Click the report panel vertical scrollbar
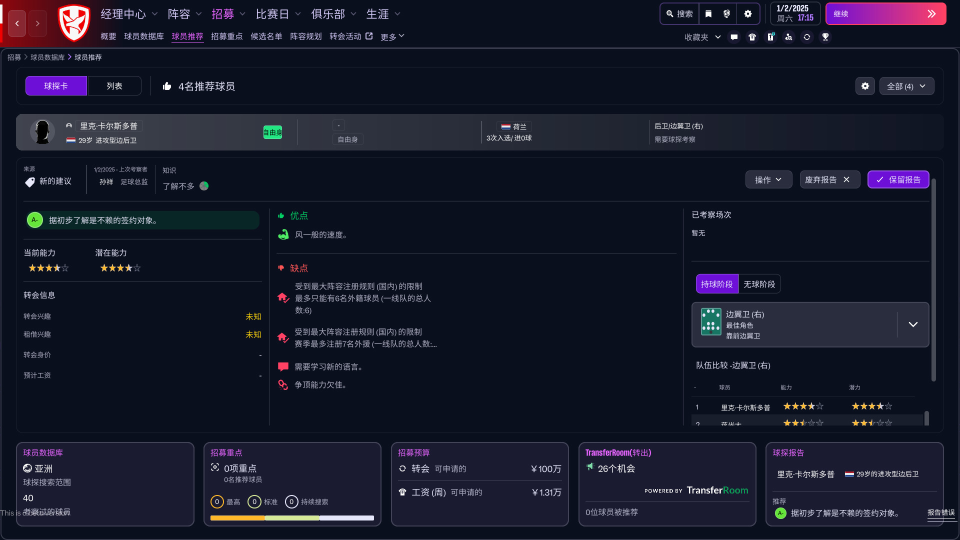The height and width of the screenshot is (540, 960). point(933,280)
